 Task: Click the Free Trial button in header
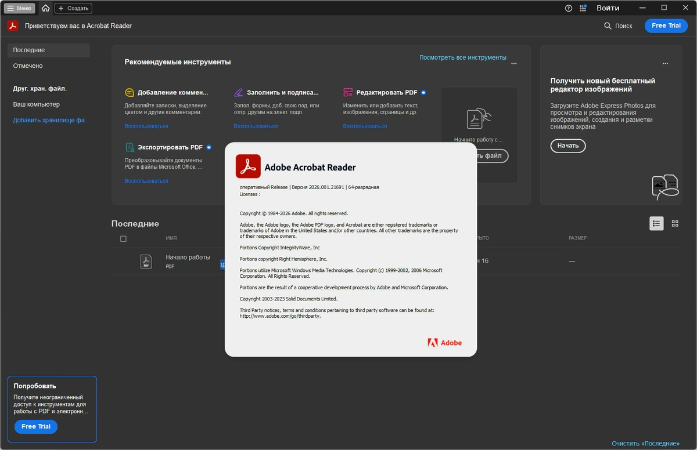click(x=666, y=26)
